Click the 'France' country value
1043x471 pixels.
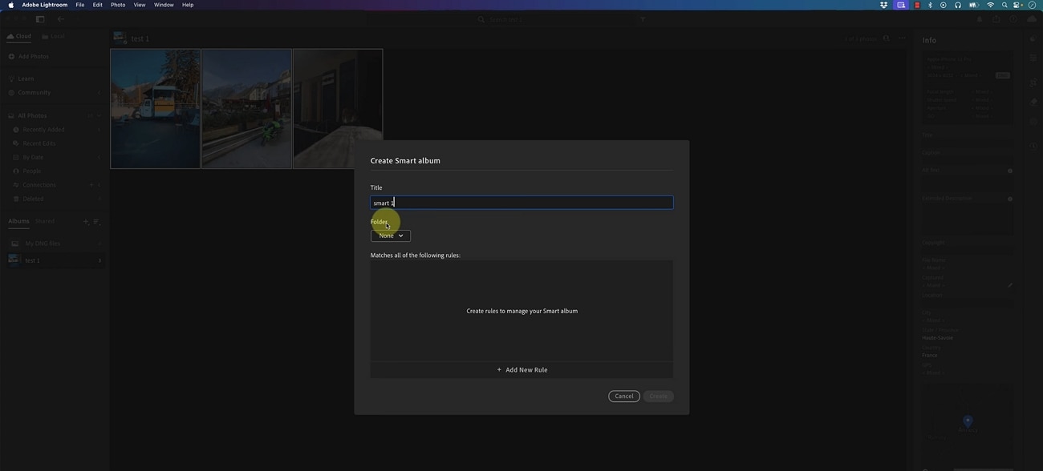point(930,356)
